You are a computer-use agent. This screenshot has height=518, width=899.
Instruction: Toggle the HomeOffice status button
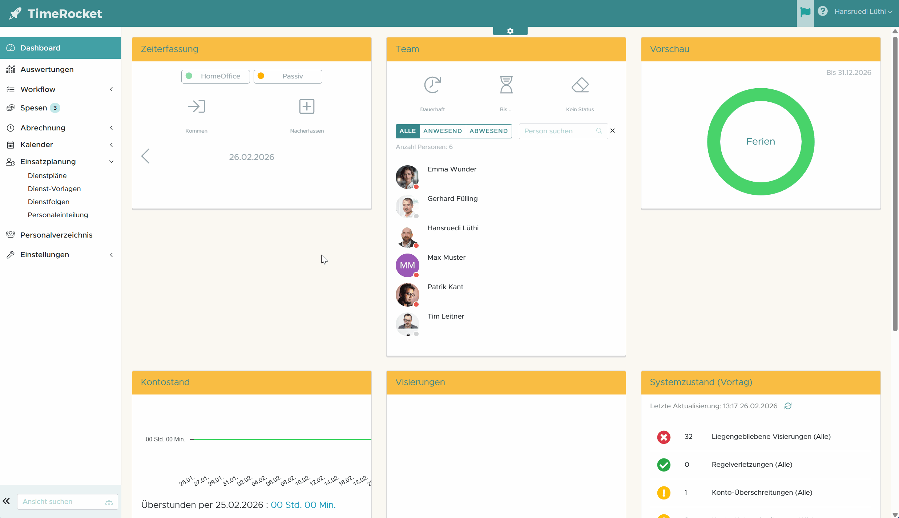click(x=215, y=76)
